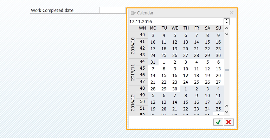Click week number 51
Image resolution: width=270 pixels, height=140 pixels.
pyautogui.click(x=142, y=108)
